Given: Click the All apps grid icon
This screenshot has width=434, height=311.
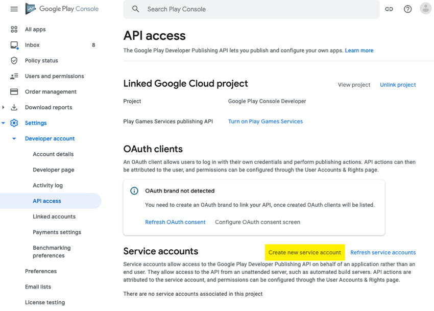Looking at the screenshot, I should 14,30.
